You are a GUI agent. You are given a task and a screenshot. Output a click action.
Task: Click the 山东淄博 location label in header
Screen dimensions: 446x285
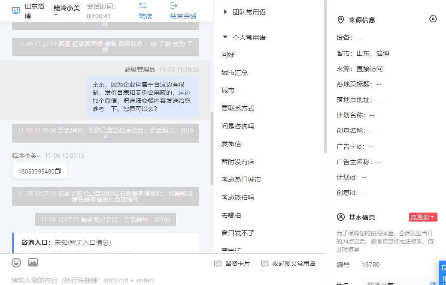tap(35, 11)
